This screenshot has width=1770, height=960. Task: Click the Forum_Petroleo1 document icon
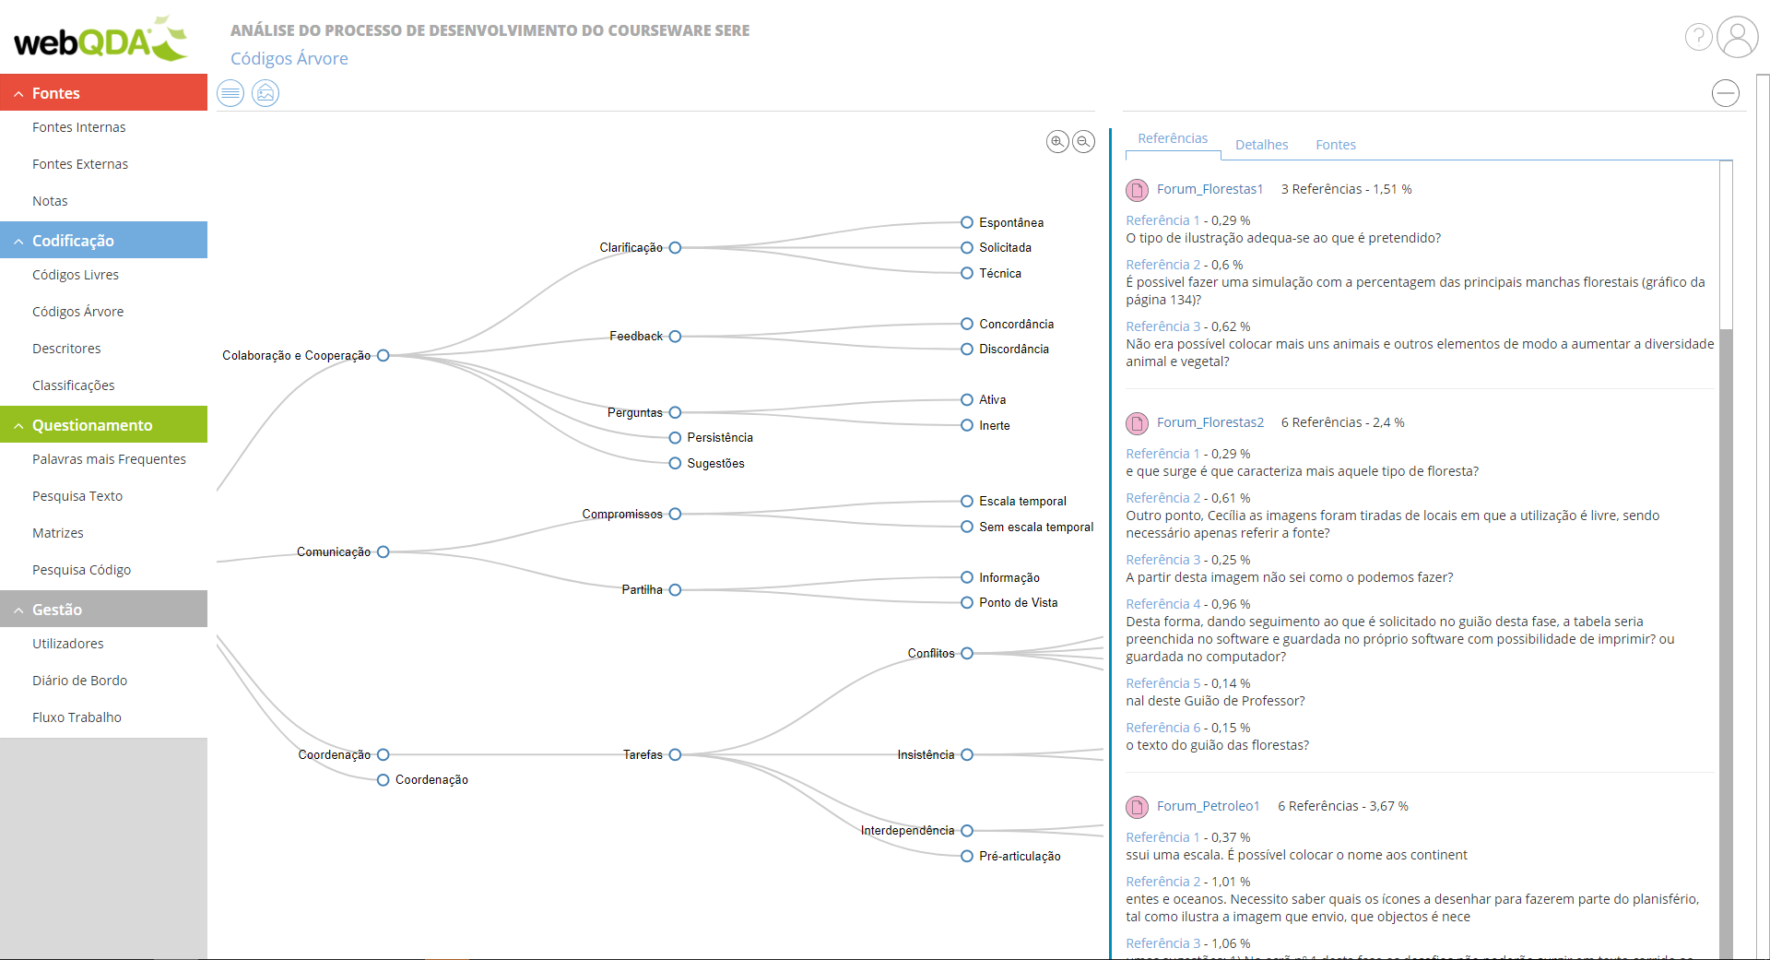tap(1137, 807)
